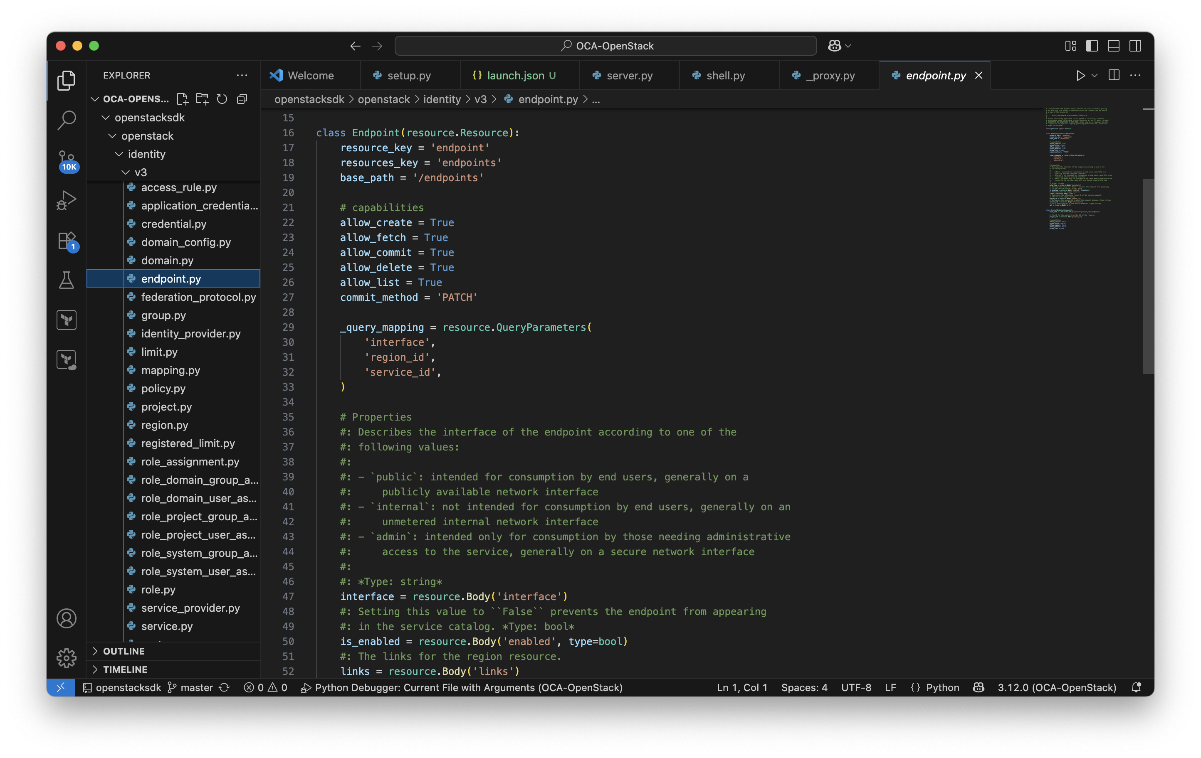The image size is (1201, 758).
Task: Expand the OUTLINE section
Action: (124, 651)
